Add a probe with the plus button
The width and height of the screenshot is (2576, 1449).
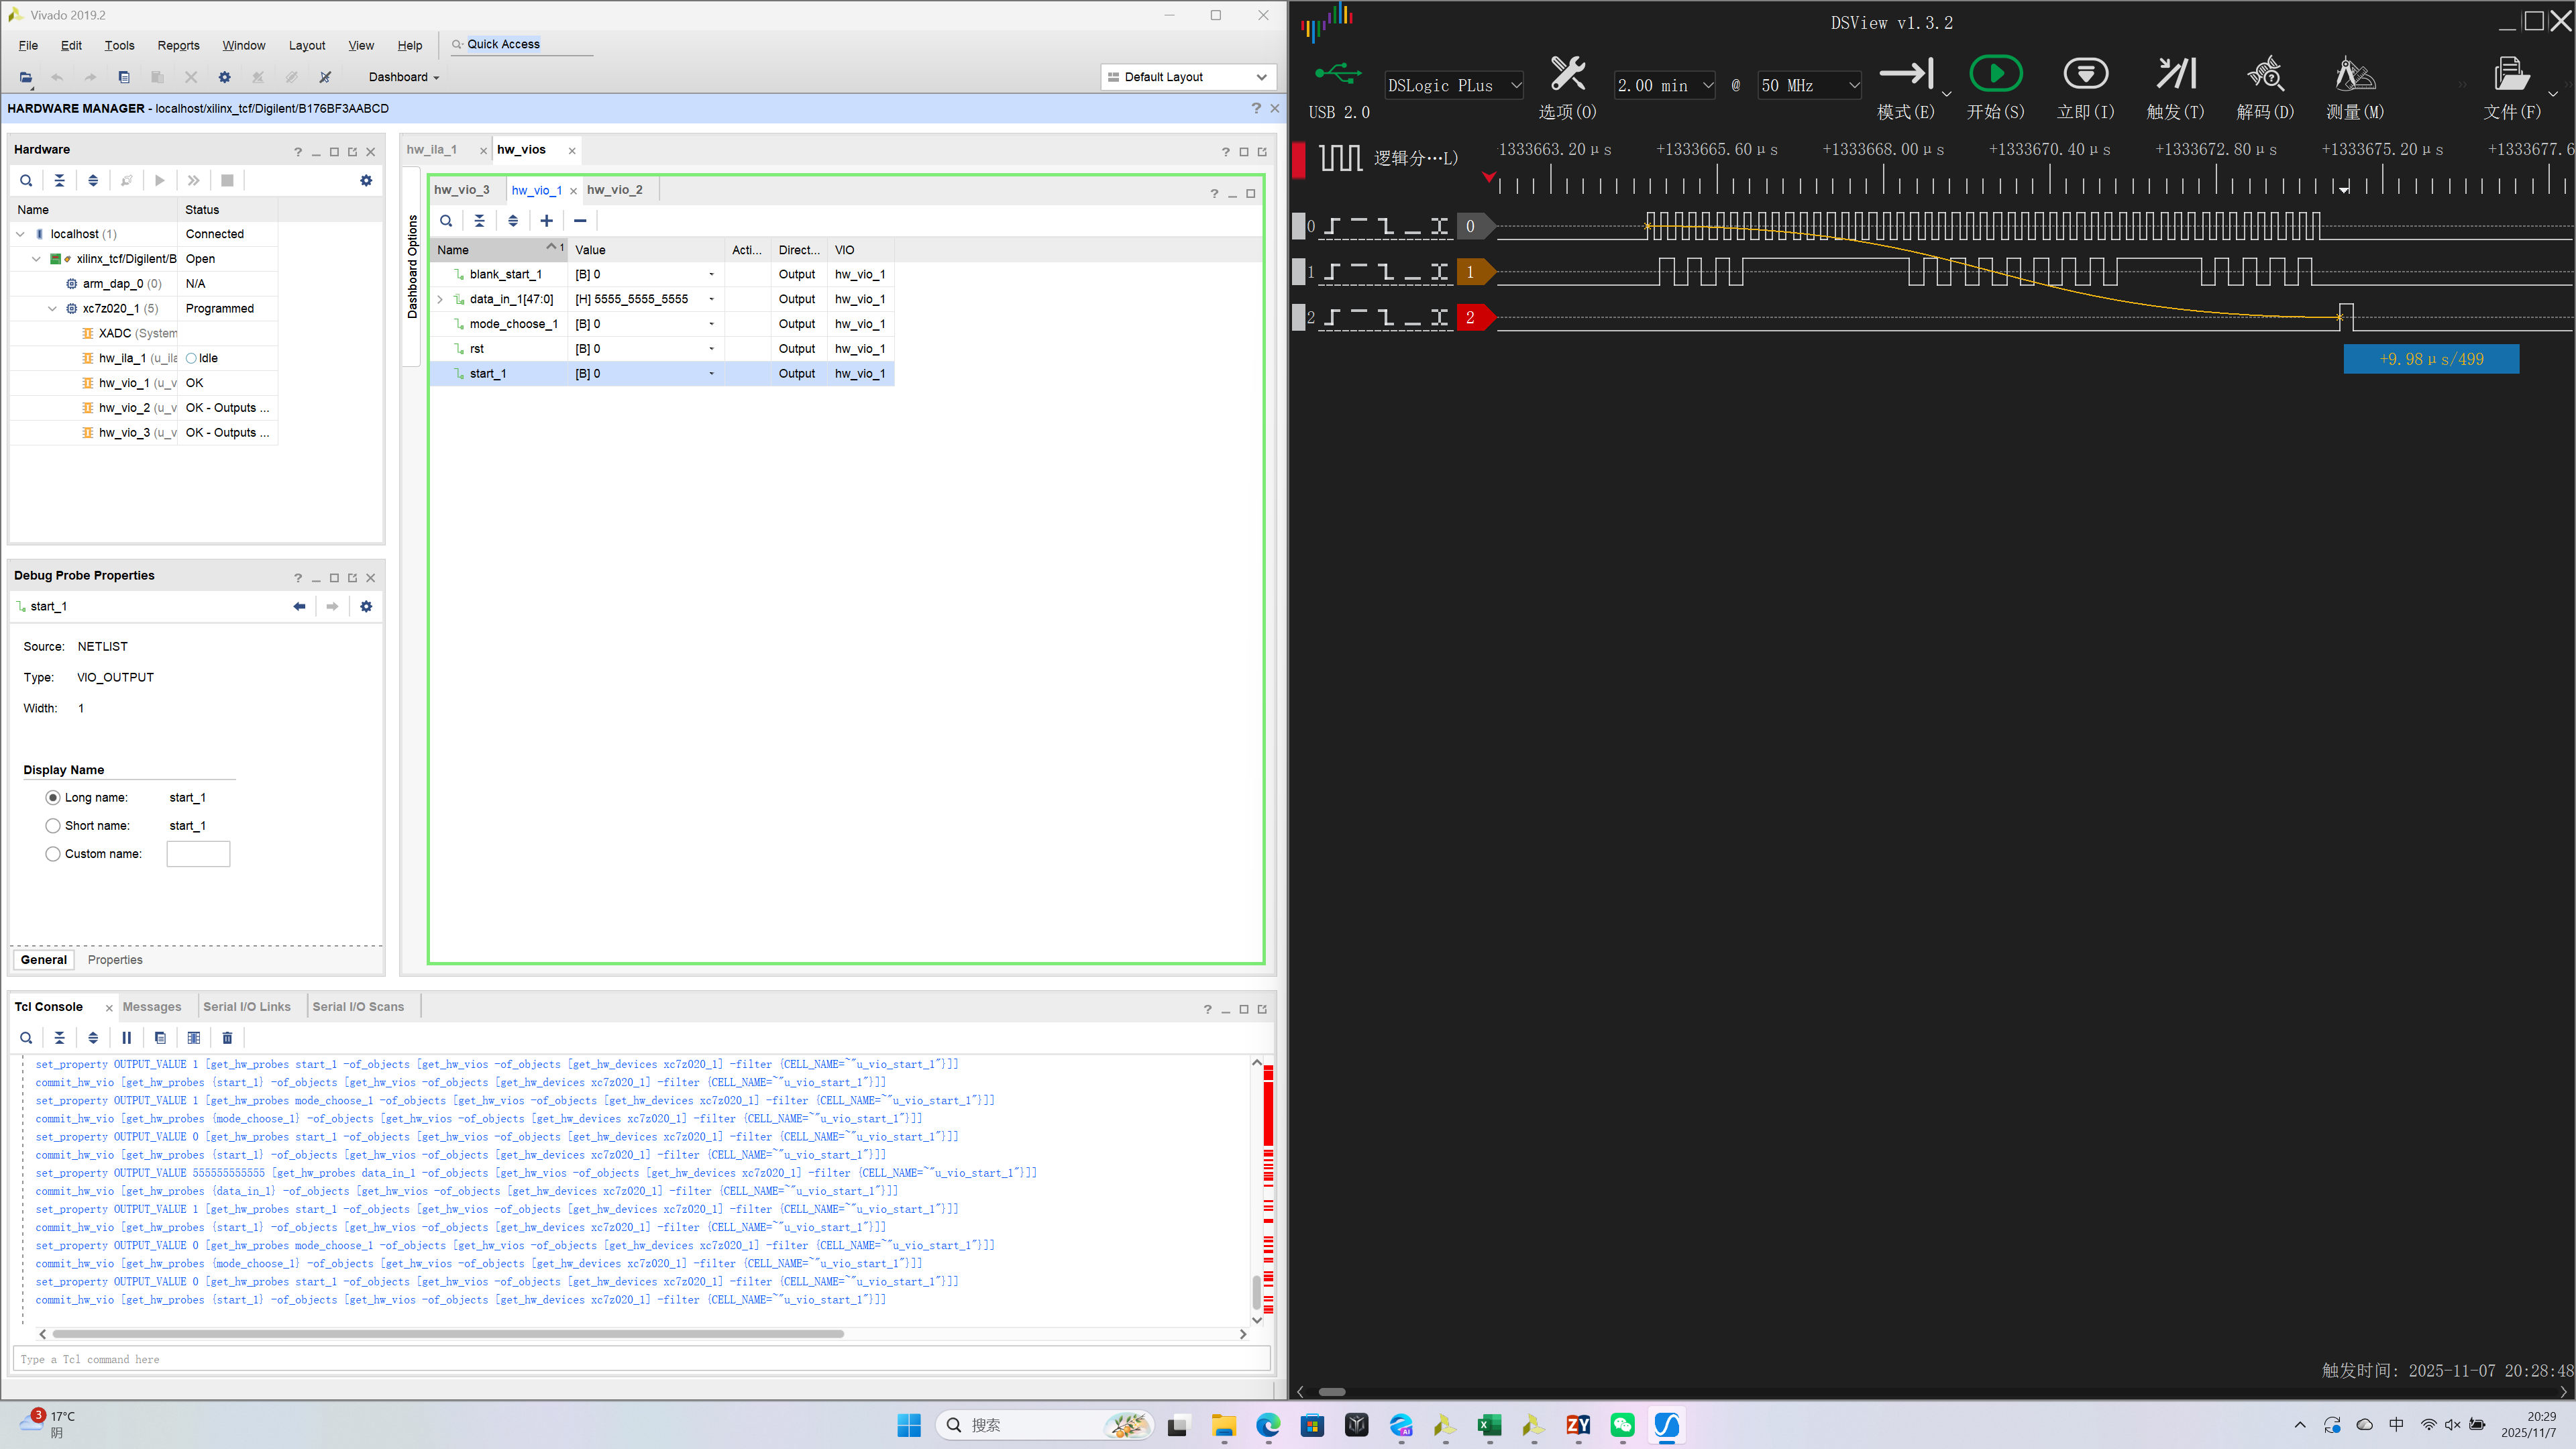coord(546,221)
